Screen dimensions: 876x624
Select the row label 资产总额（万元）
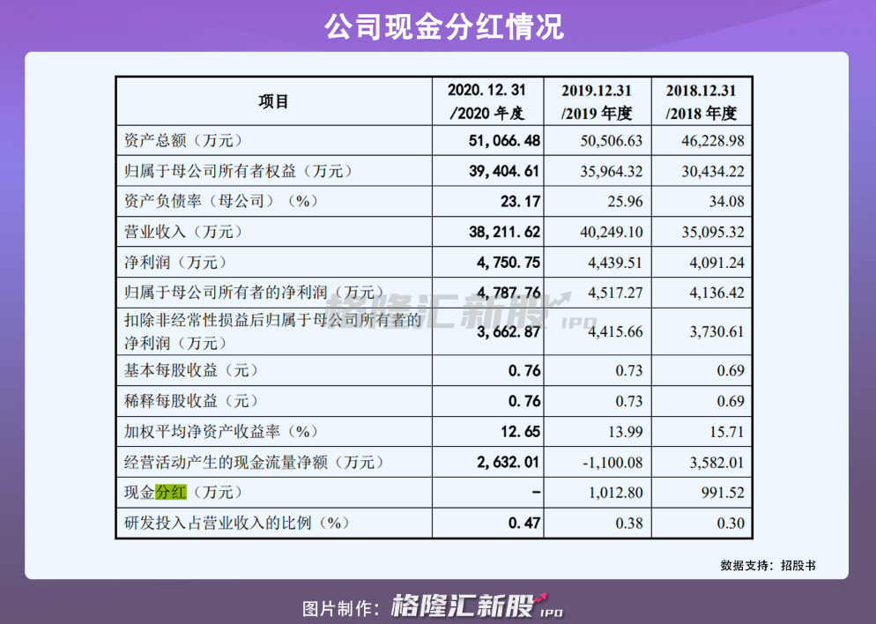tap(182, 140)
